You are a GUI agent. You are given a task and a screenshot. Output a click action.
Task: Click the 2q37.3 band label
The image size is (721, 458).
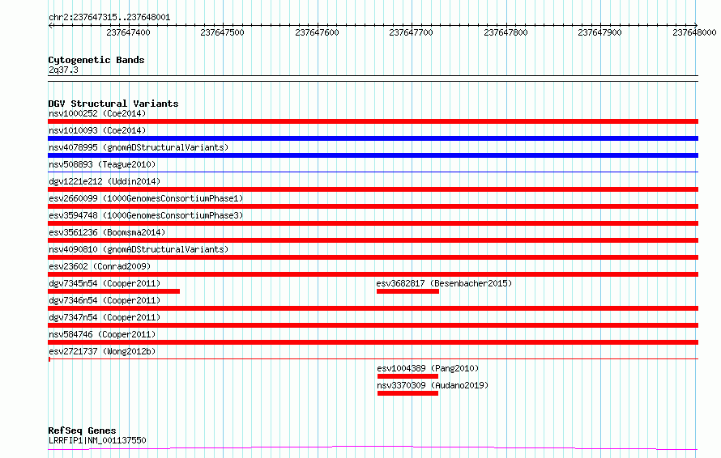click(63, 70)
